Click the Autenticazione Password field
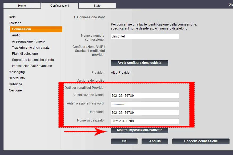 pyautogui.click(x=145, y=104)
